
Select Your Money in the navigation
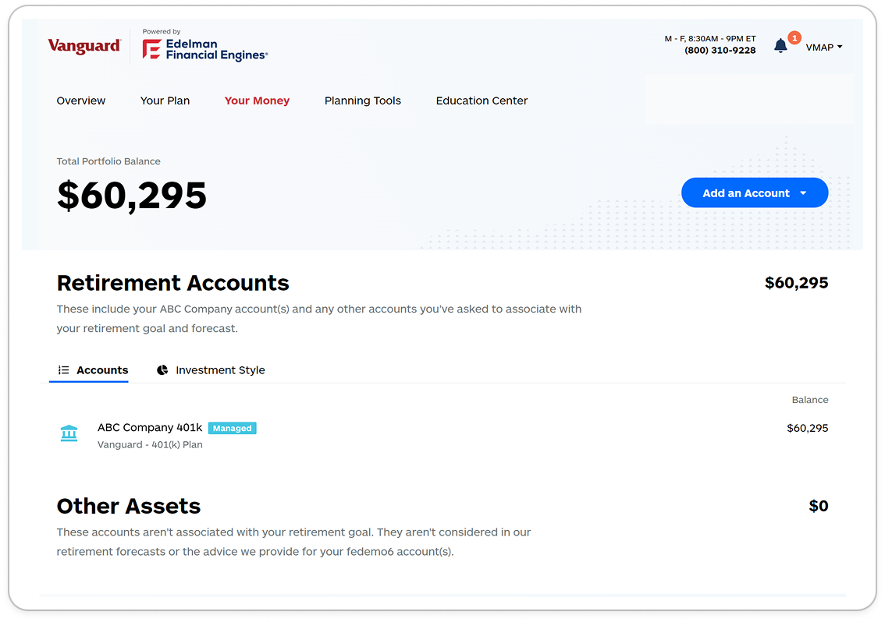point(257,101)
